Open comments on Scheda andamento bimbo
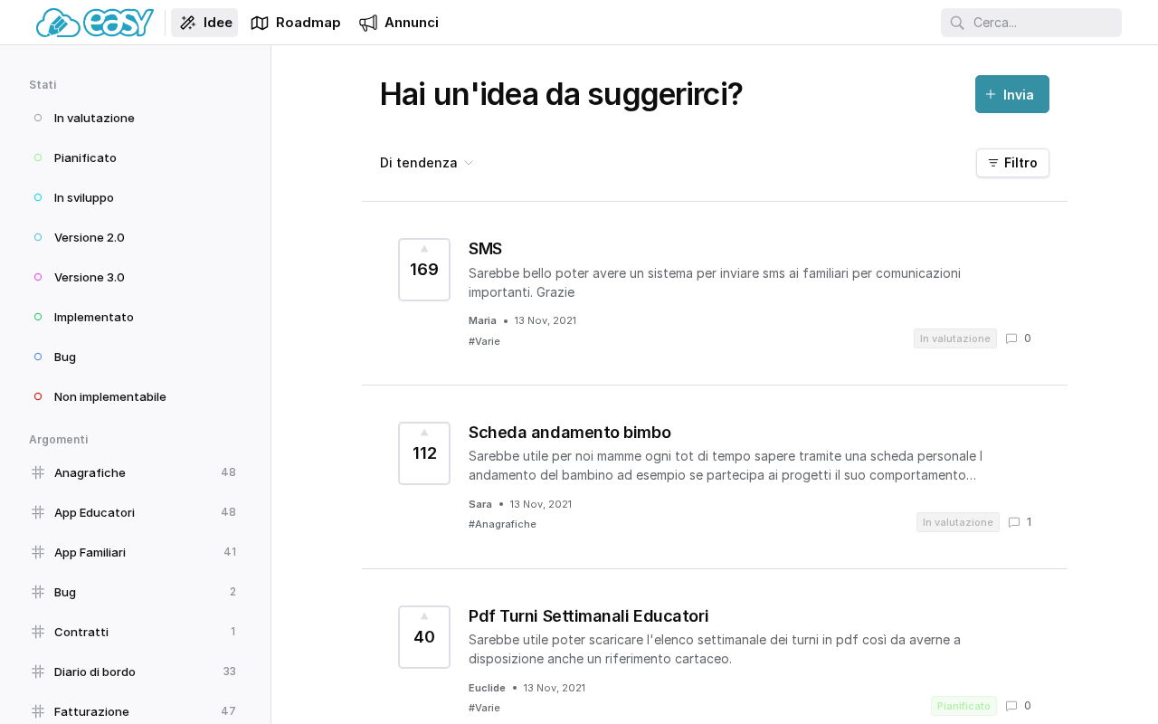 (x=1014, y=522)
